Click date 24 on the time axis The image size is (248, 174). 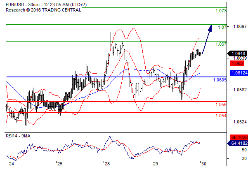point(12,164)
